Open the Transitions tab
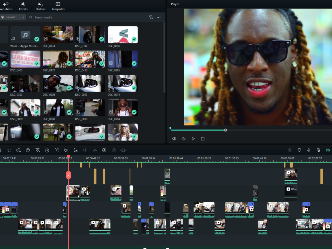 click(6, 6)
